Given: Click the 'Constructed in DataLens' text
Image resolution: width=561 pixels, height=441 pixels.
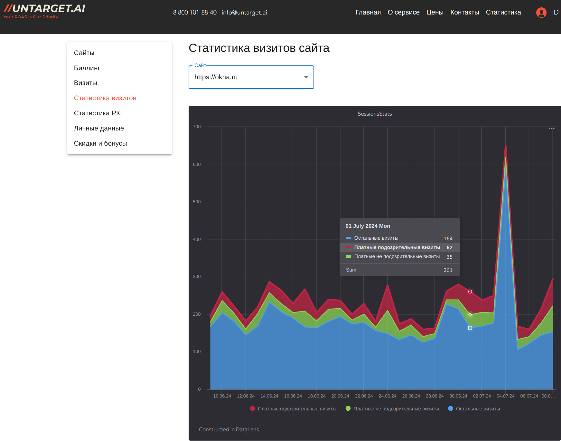Looking at the screenshot, I should coord(229,429).
